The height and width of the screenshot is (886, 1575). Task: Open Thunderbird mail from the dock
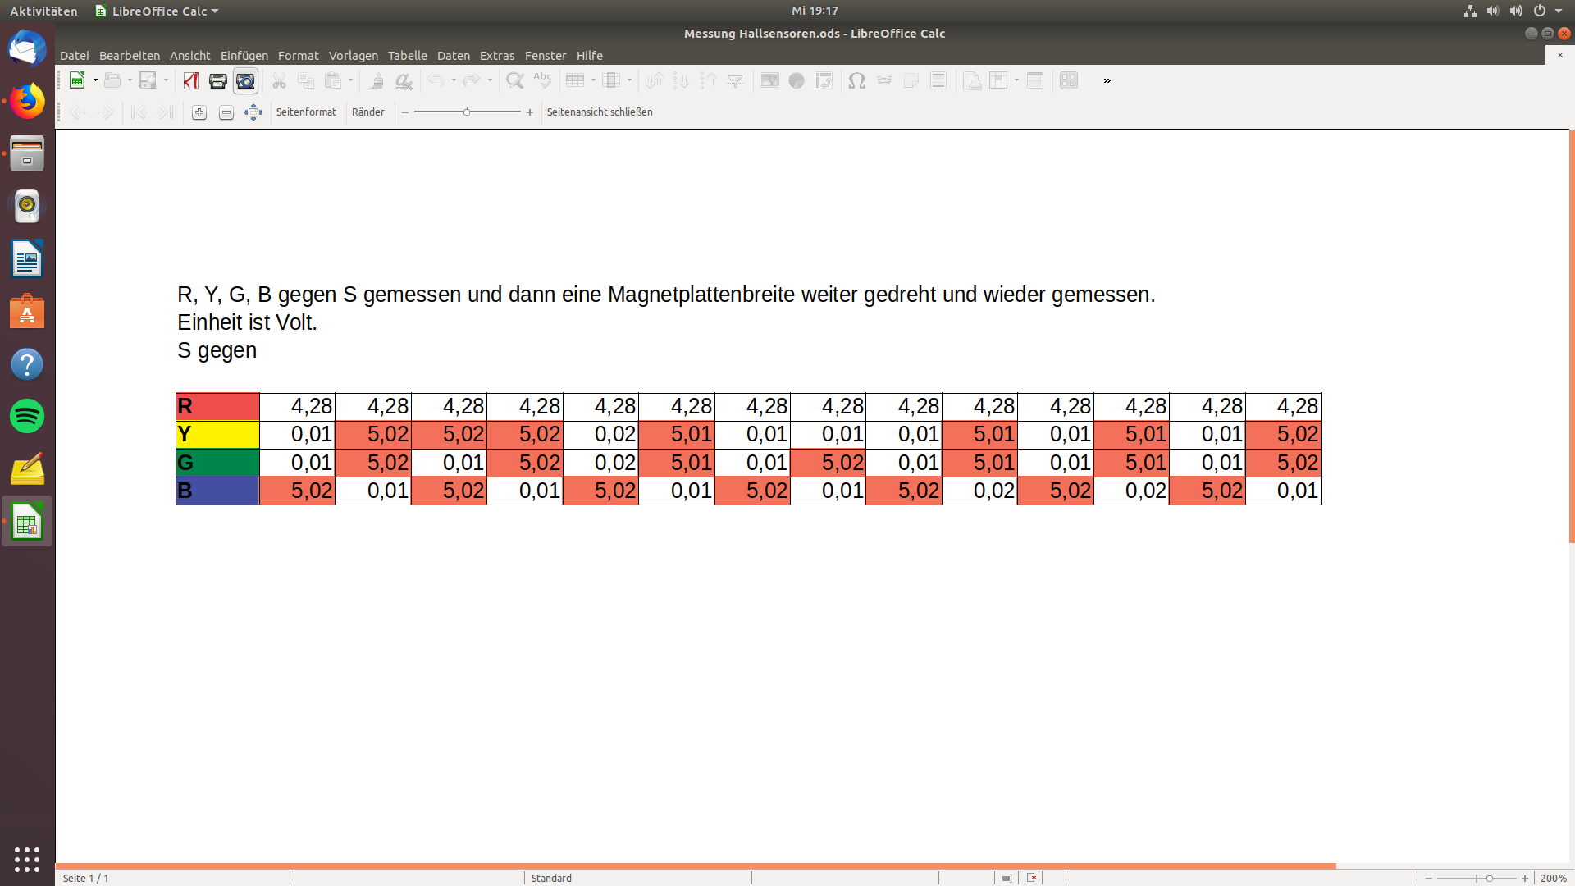point(27,48)
